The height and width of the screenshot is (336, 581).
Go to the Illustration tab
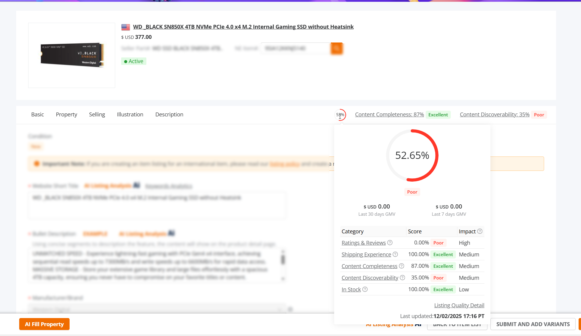point(130,115)
